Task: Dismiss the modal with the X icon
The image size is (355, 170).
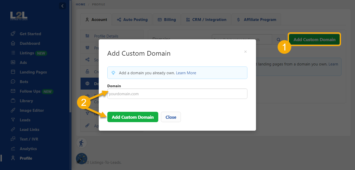Action: click(x=245, y=51)
